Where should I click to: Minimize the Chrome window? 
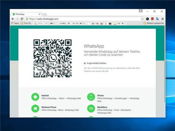(x=147, y=11)
